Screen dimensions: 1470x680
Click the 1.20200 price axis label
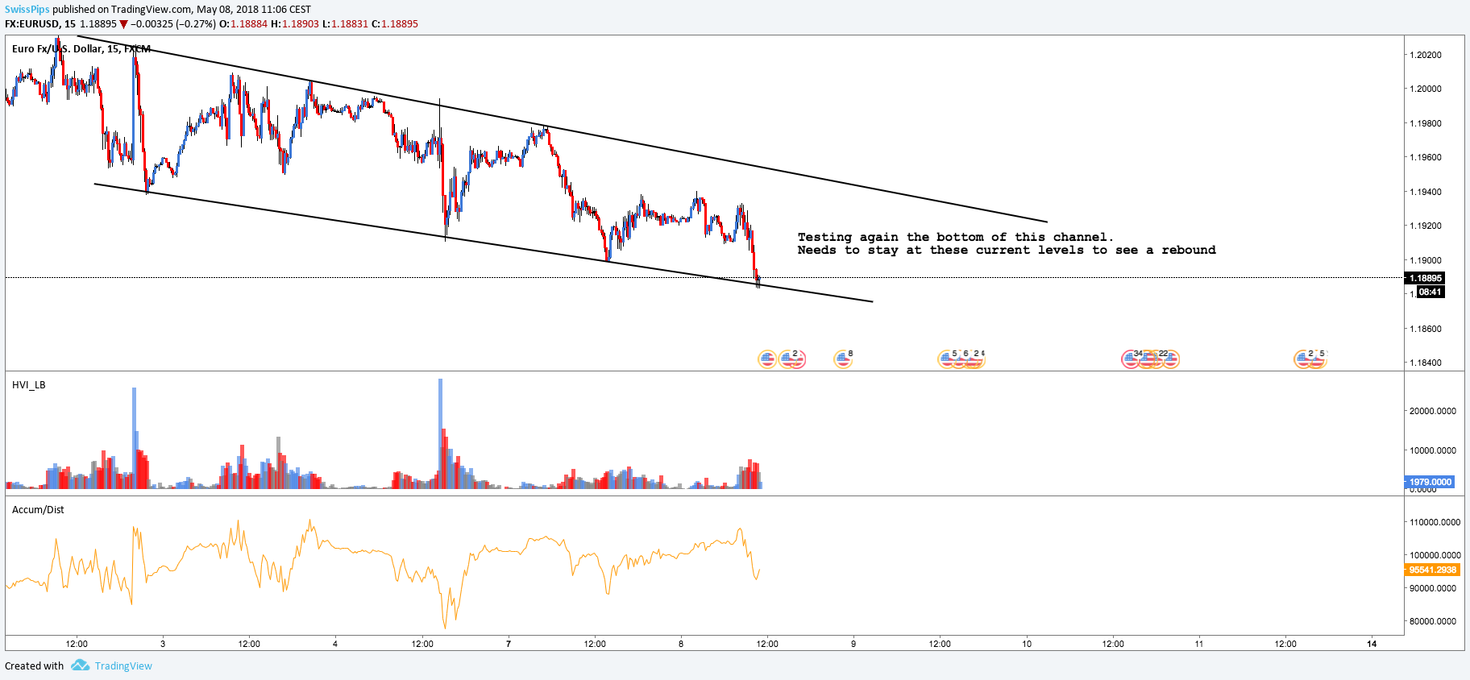coord(1425,55)
